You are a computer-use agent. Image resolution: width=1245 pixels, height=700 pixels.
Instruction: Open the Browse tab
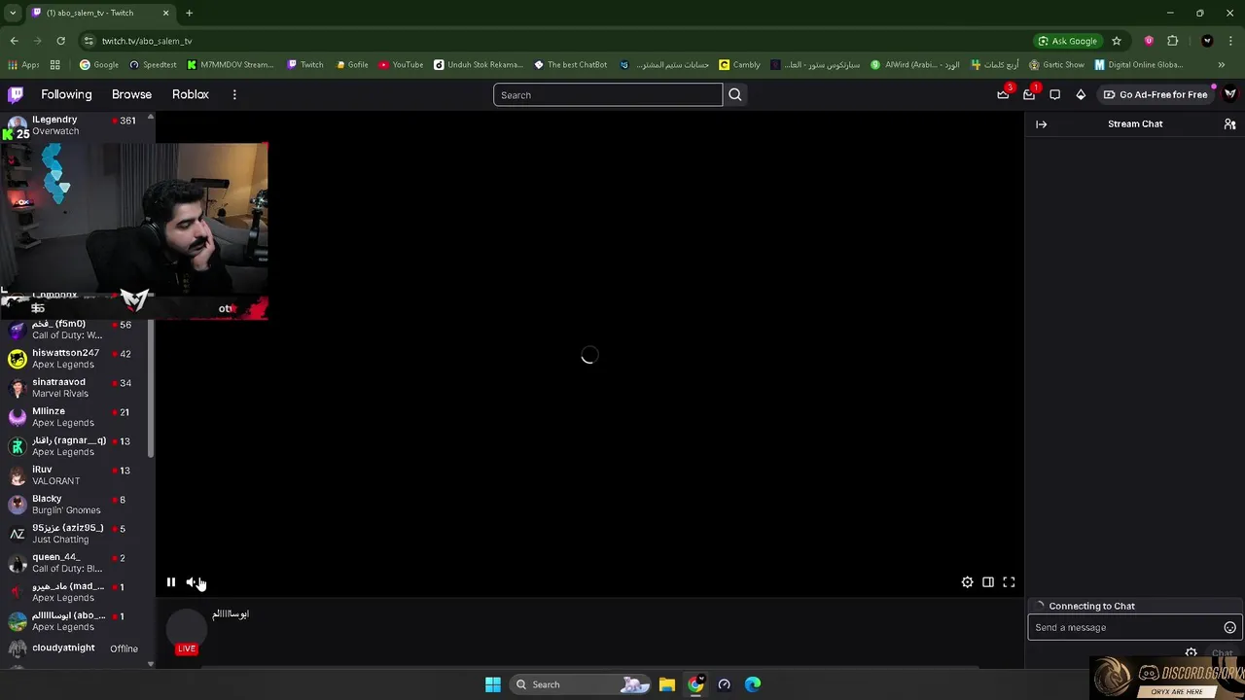point(131,94)
